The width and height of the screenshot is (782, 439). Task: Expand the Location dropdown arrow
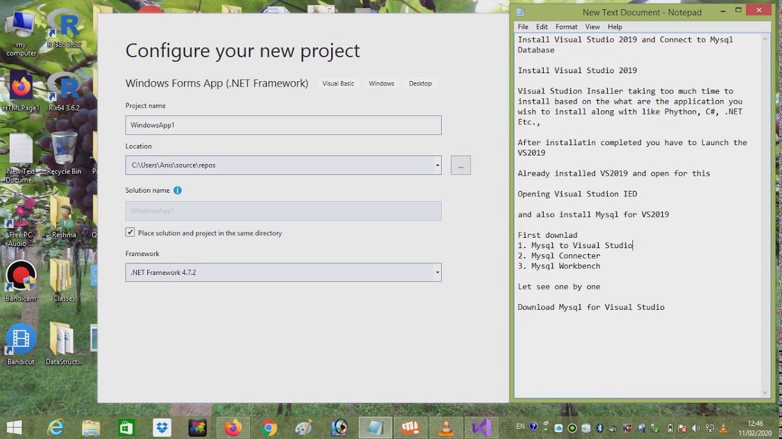point(437,165)
